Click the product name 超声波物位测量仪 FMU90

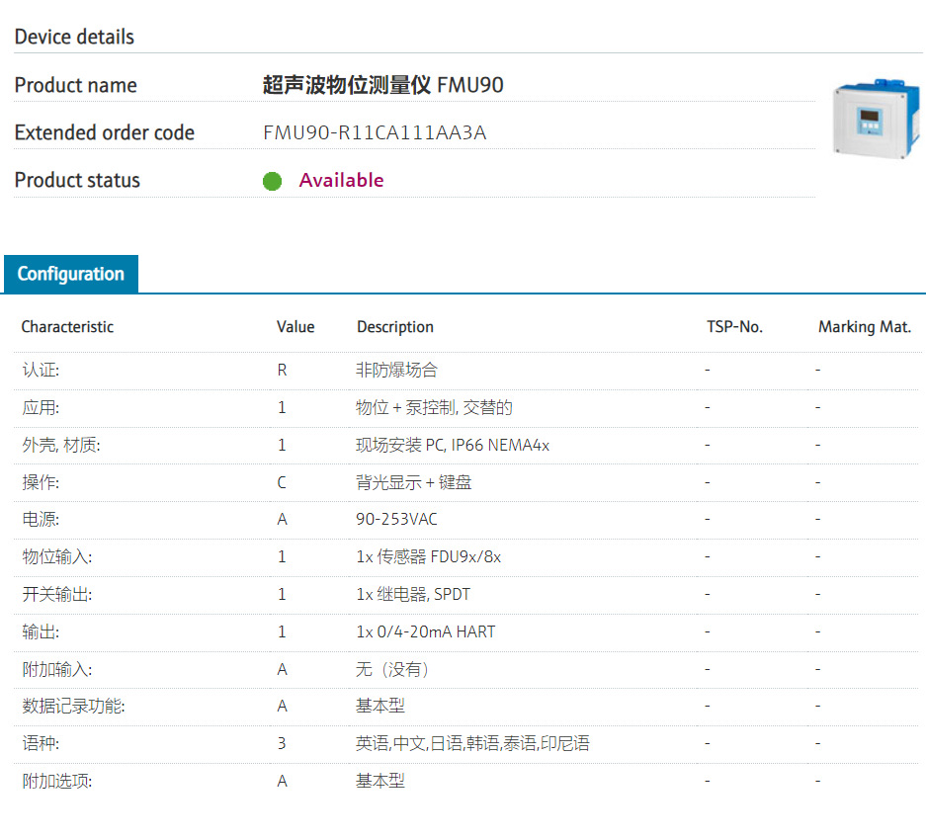(x=382, y=86)
